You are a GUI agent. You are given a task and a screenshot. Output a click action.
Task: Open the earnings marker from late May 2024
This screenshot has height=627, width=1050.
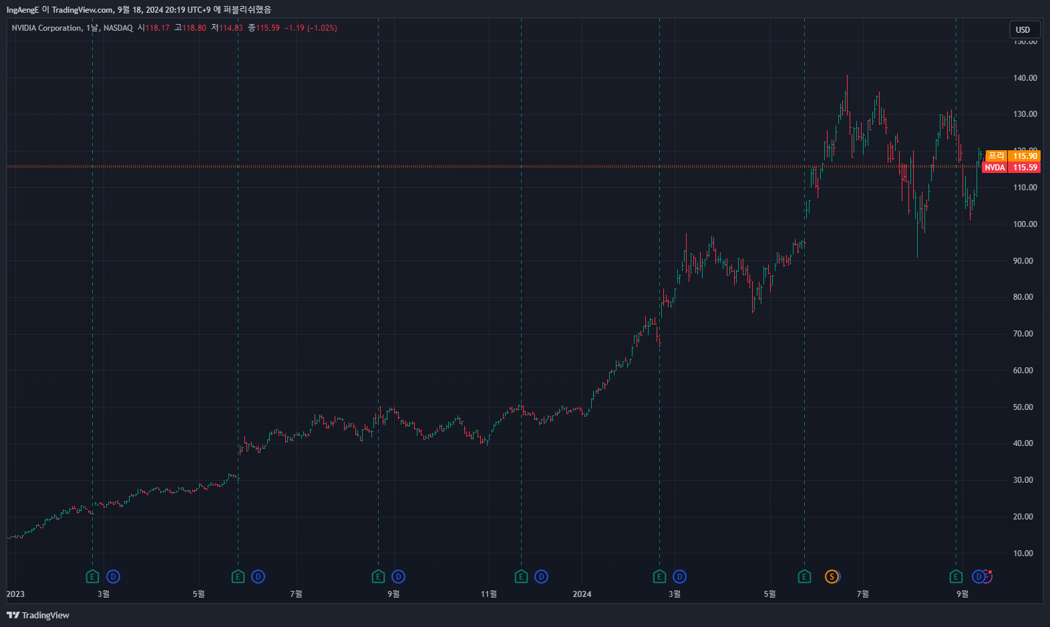coord(804,577)
